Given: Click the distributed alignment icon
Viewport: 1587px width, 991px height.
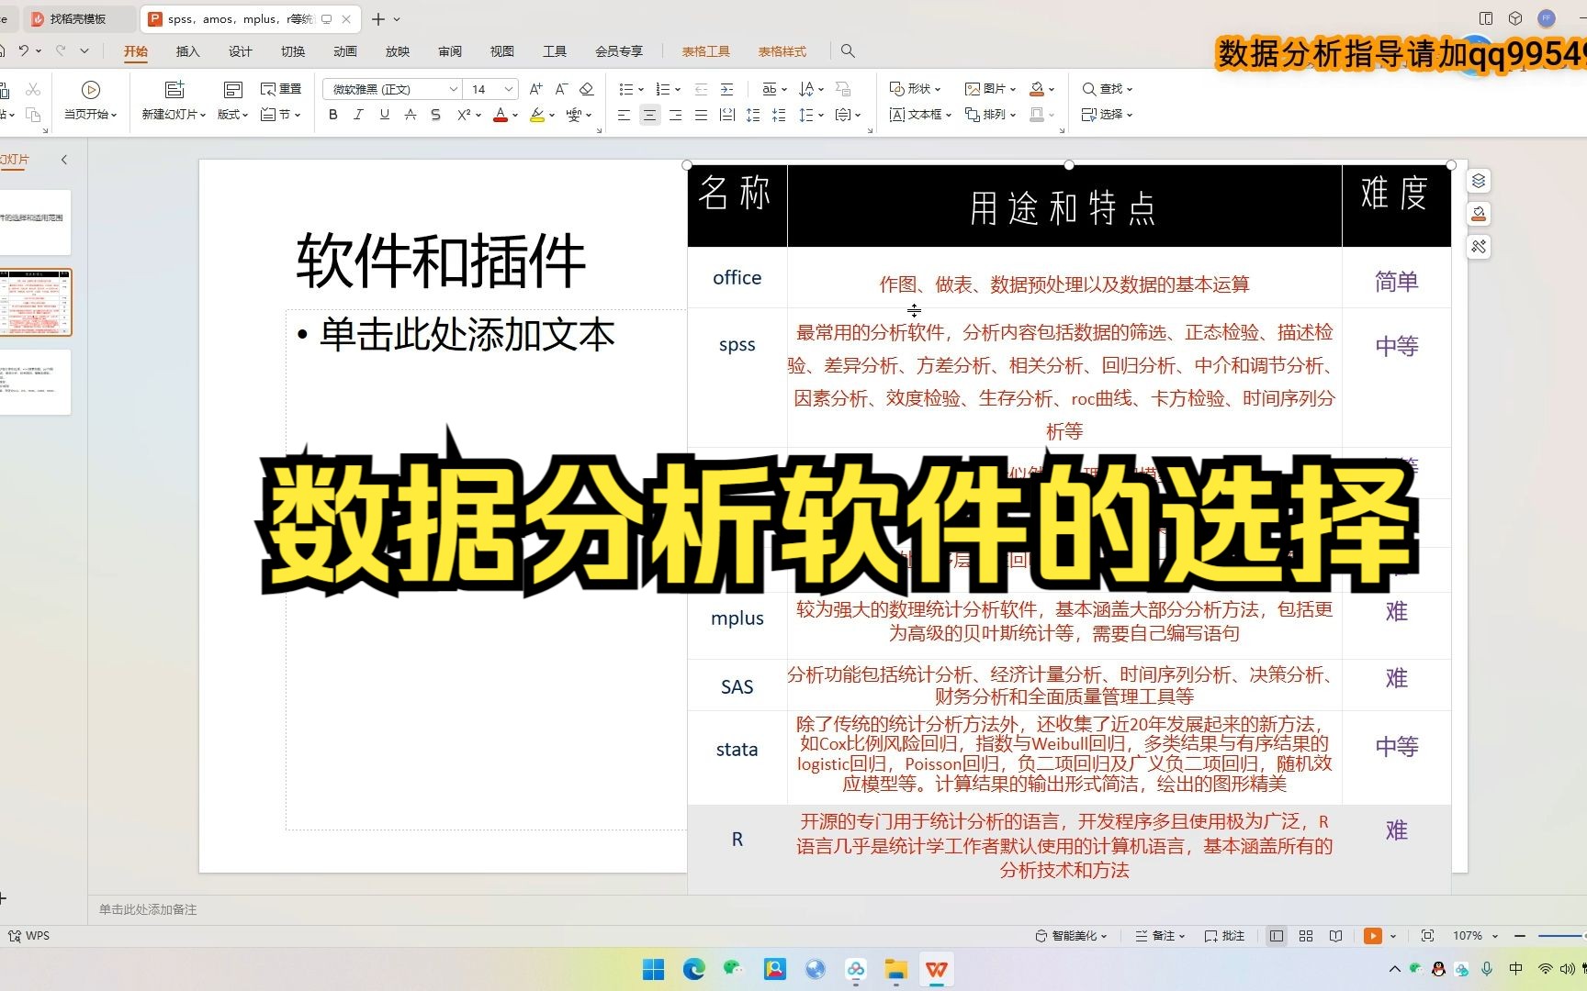Looking at the screenshot, I should tap(726, 115).
